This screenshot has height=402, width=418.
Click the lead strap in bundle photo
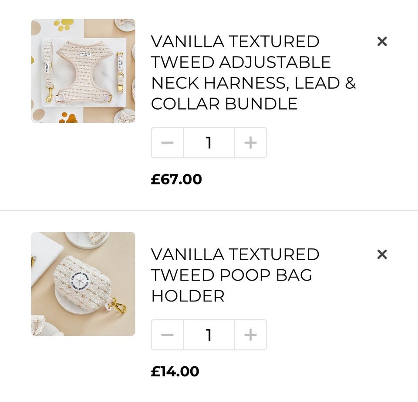pos(48,71)
